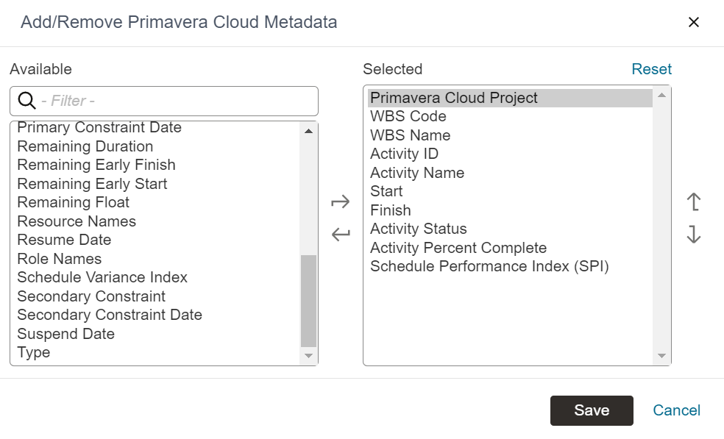This screenshot has height=439, width=724.
Task: Close the Add/Remove Primavera Cloud Metadata dialog
Action: point(694,22)
